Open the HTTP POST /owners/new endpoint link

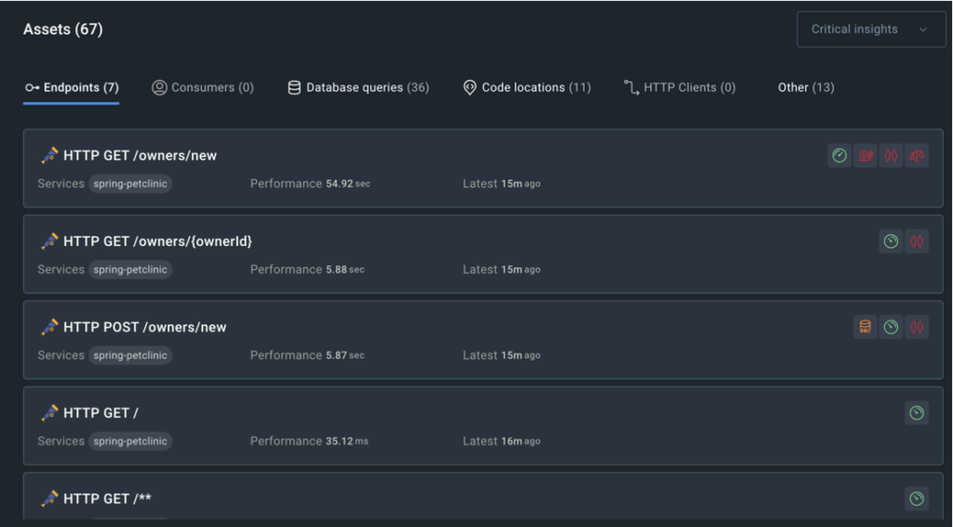[x=144, y=327]
